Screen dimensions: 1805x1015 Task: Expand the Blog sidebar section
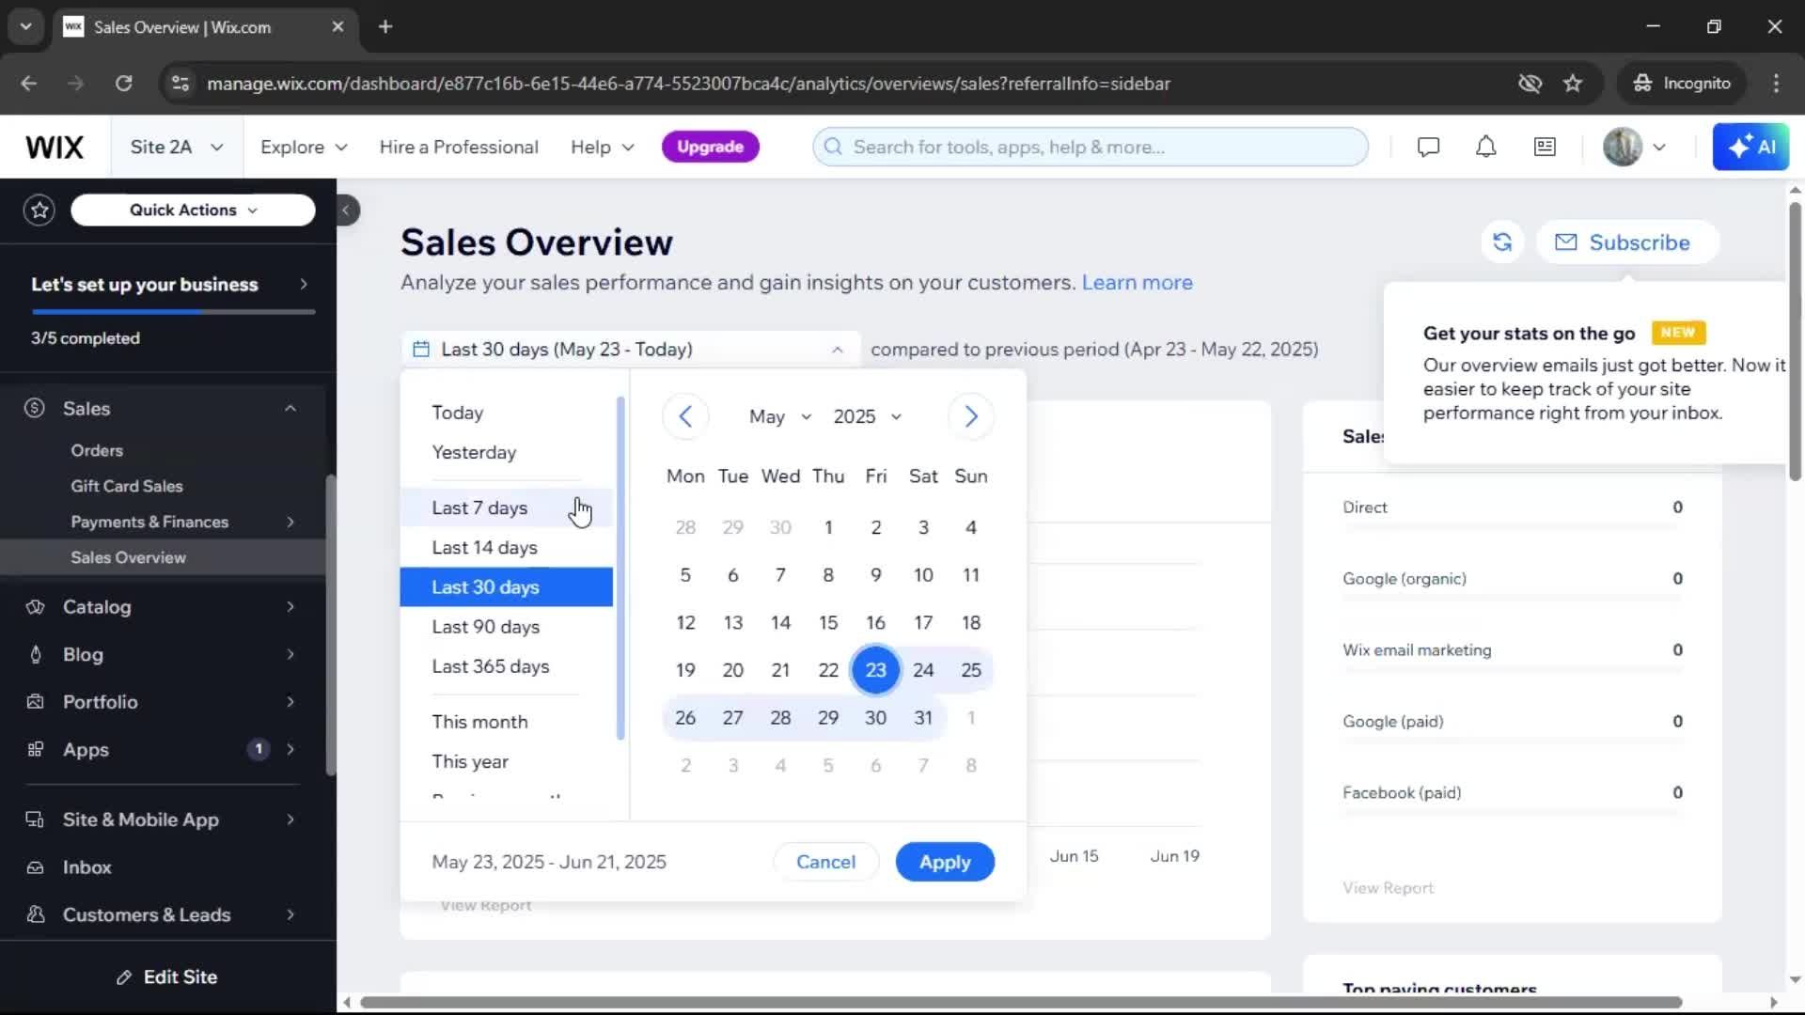pos(290,655)
